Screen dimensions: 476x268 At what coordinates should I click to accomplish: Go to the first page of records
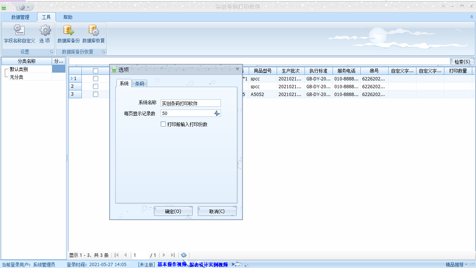tap(116, 255)
